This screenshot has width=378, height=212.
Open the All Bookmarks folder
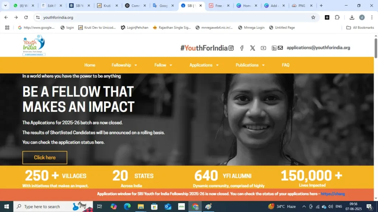[x=360, y=28]
